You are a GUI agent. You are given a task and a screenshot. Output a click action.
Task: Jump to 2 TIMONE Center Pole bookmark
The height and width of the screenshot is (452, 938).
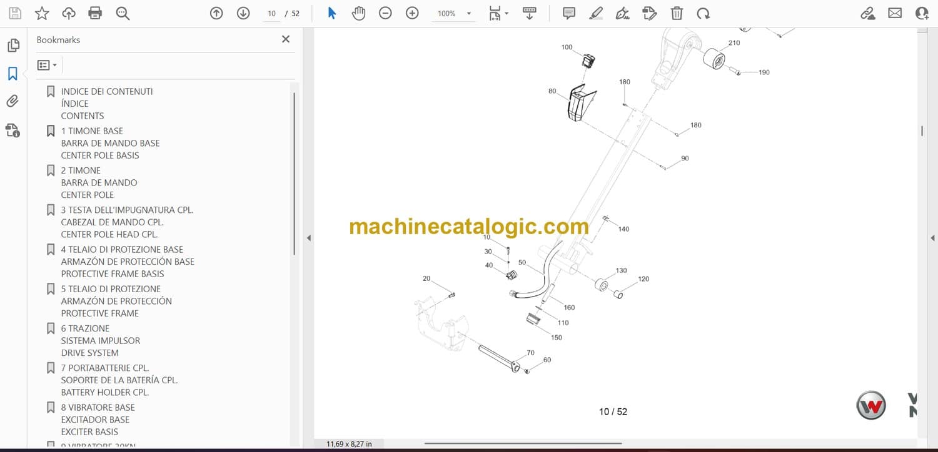point(81,170)
